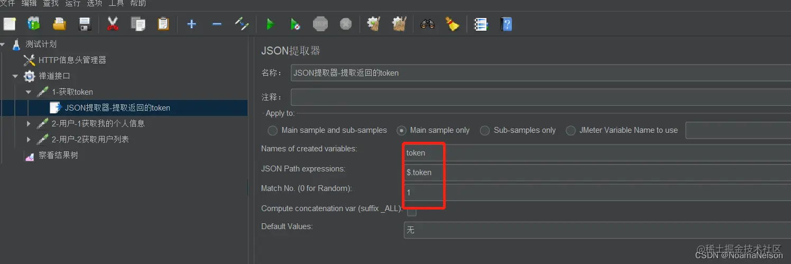The width and height of the screenshot is (791, 264).
Task: Collapse the 1-获取token node arrow
Action: (29, 92)
